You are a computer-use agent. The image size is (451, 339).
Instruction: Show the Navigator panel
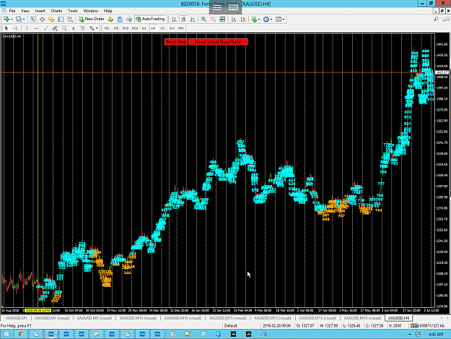51,20
